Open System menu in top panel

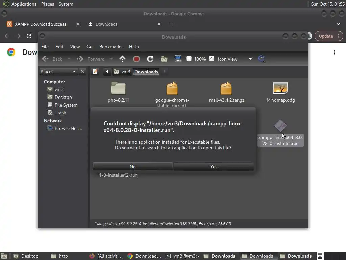click(66, 4)
